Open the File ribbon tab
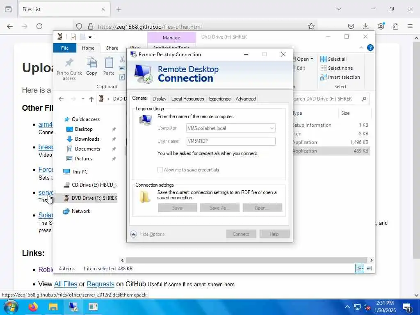Screen dimensions: 420x315 65,48
